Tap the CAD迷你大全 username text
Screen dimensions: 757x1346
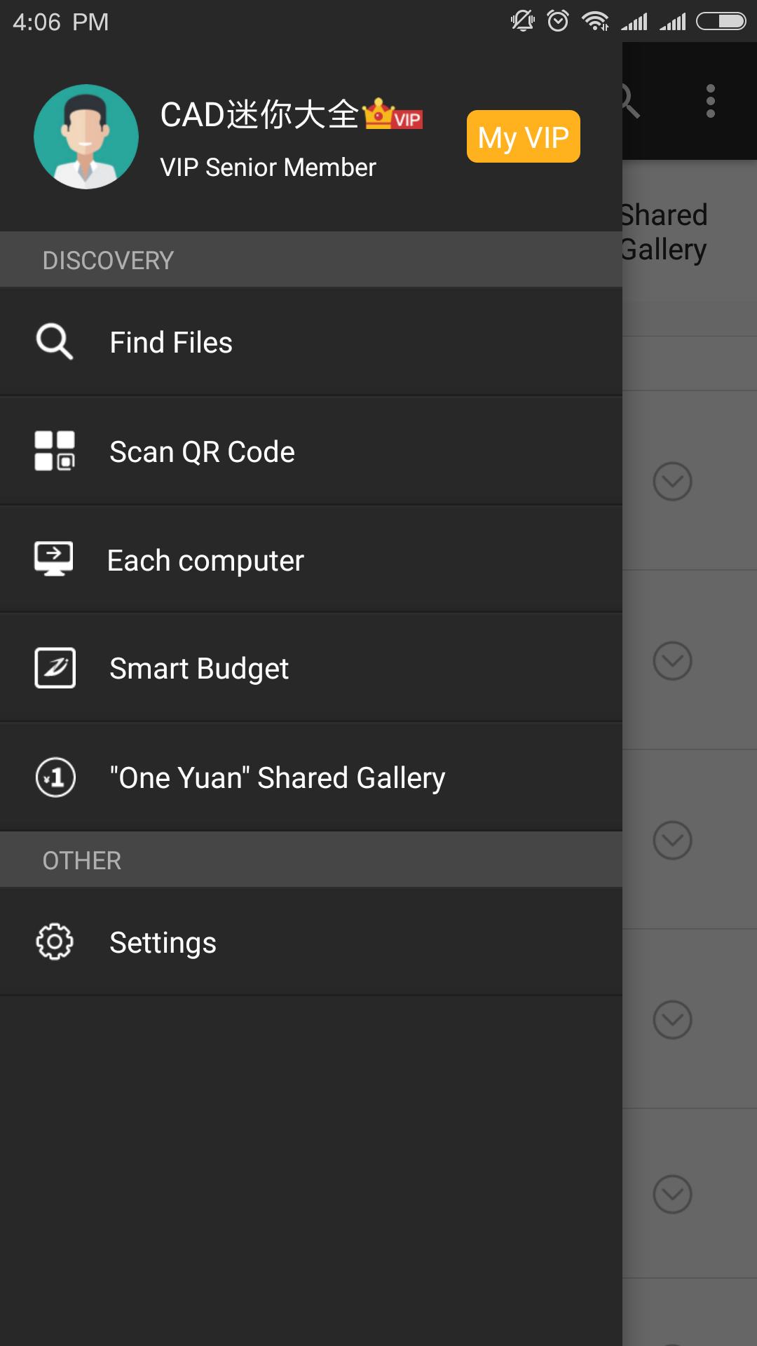click(x=259, y=115)
